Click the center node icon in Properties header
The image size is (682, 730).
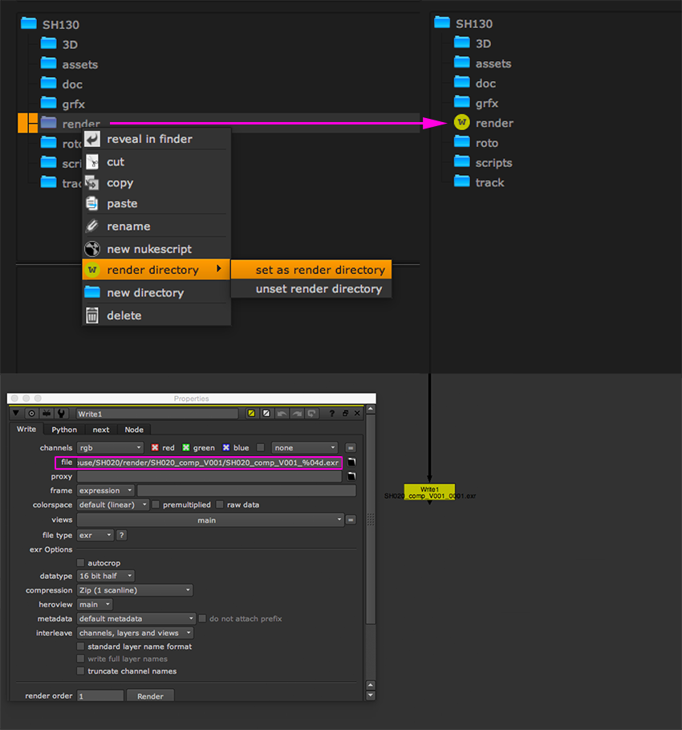pyautogui.click(x=32, y=414)
